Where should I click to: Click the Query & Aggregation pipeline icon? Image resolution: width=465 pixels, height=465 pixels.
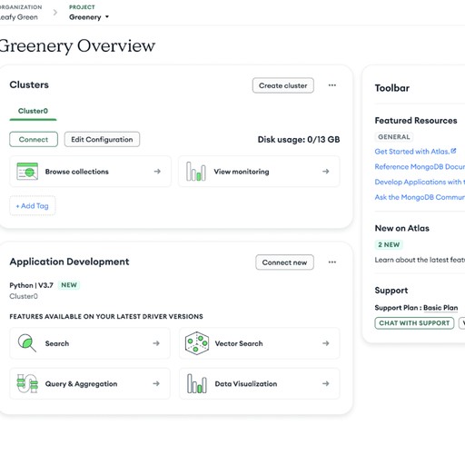(27, 383)
